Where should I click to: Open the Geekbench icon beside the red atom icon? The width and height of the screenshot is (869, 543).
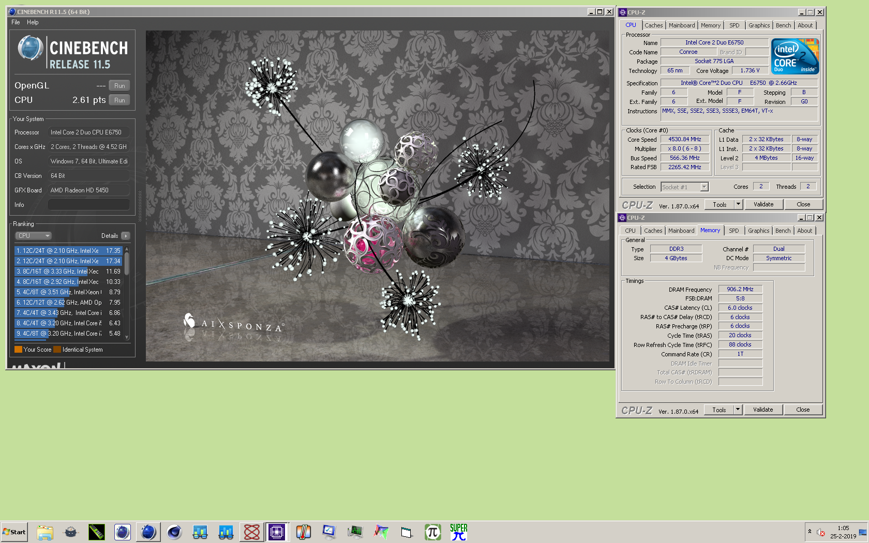226,532
